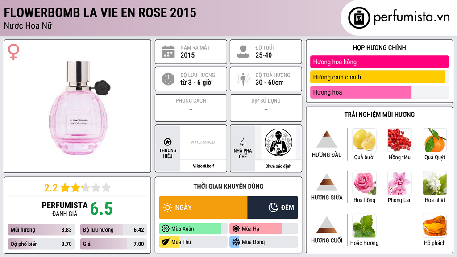The image size is (457, 257).
Task: Click the Trải nghiệm mùi hương heading
Action: (x=379, y=115)
